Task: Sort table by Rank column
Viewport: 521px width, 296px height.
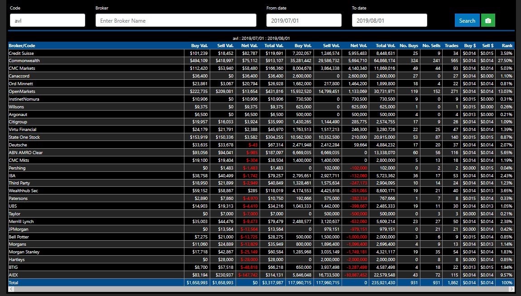Action: [x=507, y=46]
